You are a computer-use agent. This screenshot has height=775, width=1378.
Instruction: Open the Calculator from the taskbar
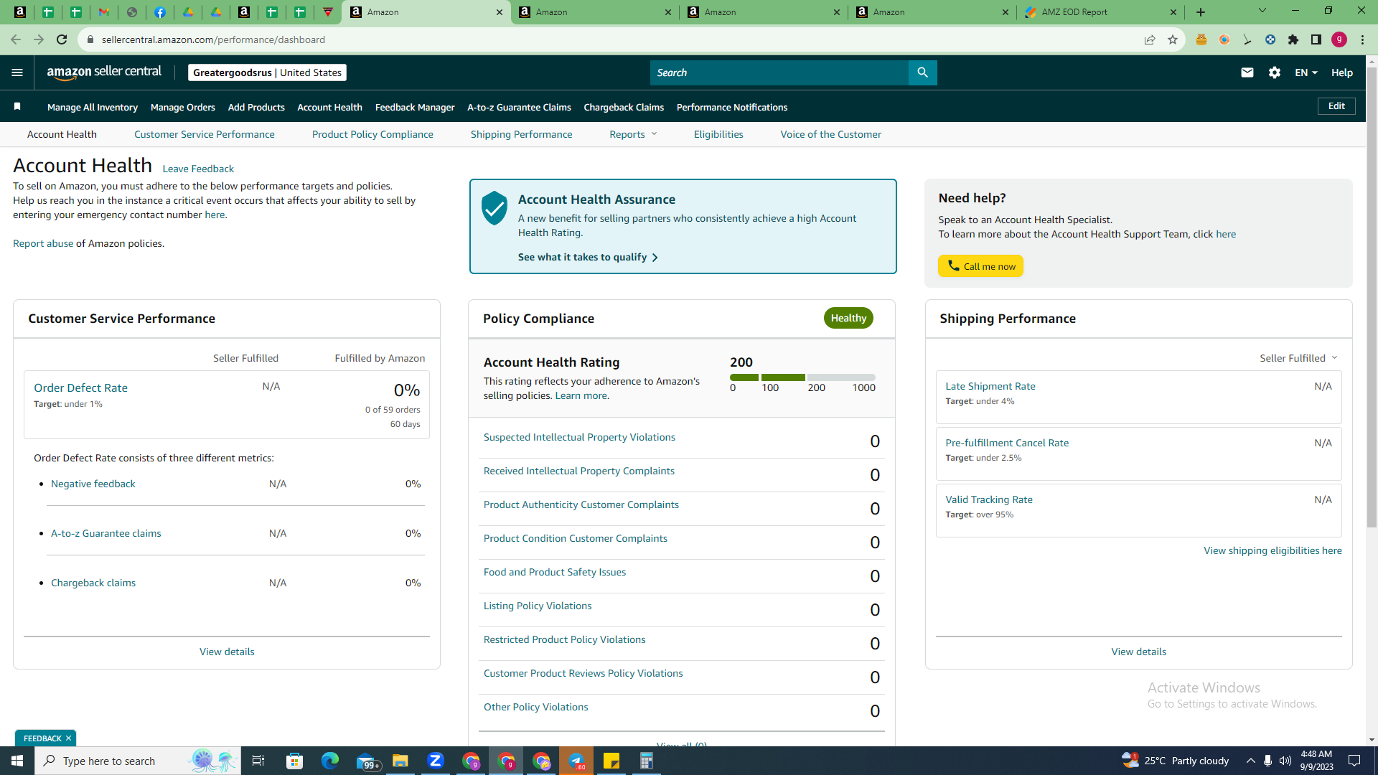(647, 761)
